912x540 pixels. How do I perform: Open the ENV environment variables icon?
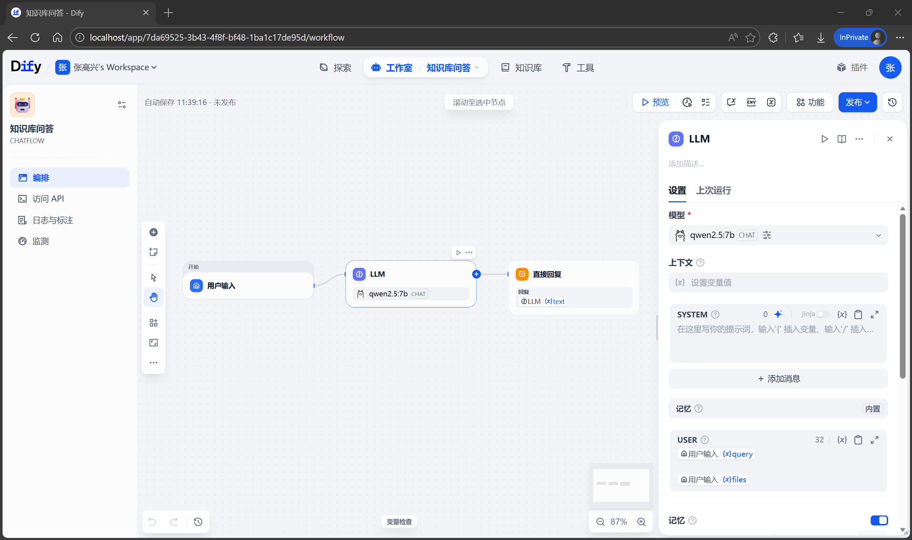pyautogui.click(x=751, y=102)
